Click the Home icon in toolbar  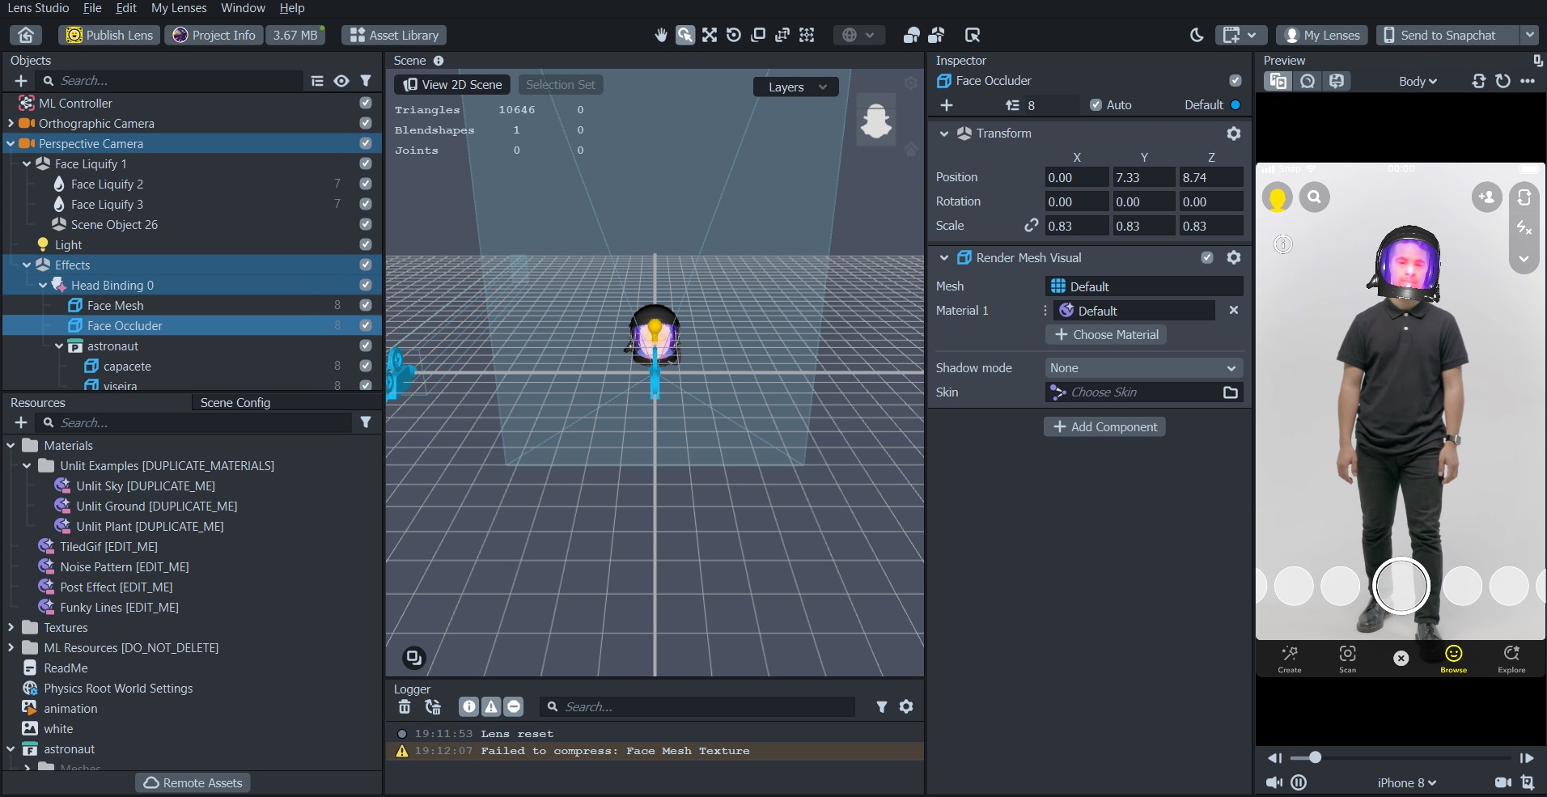(x=26, y=35)
